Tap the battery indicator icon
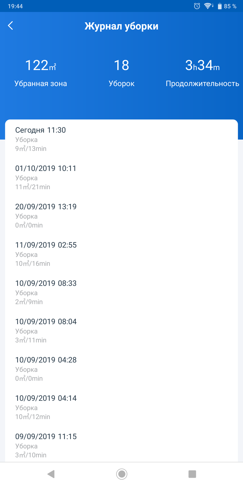The image size is (243, 486). (220, 6)
